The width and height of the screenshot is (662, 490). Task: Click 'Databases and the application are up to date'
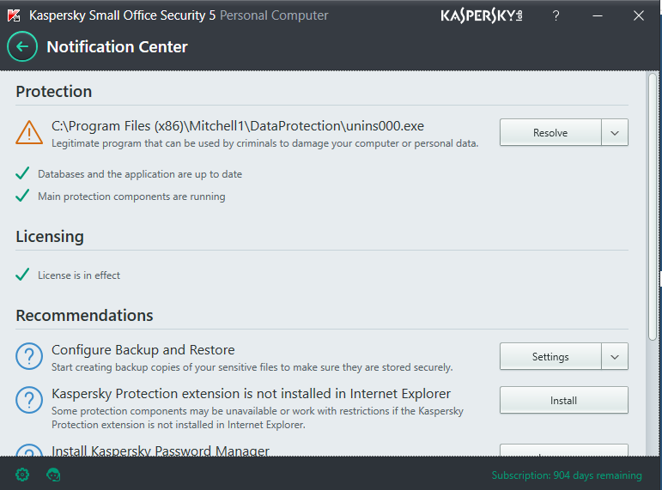[140, 174]
